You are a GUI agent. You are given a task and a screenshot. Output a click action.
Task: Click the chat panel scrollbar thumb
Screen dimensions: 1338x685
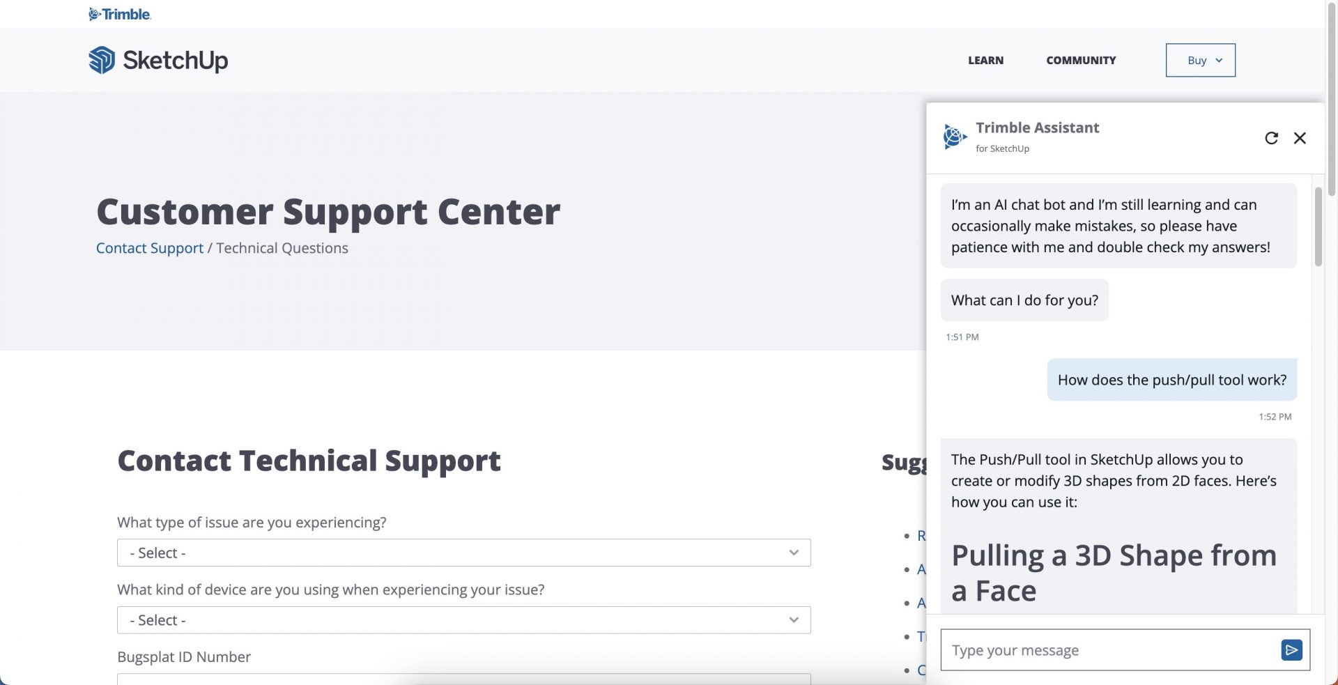click(1318, 226)
